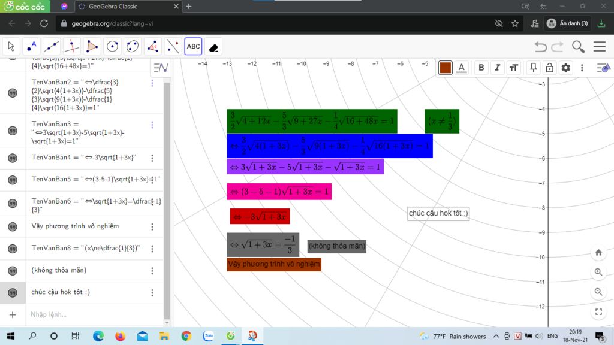Screen dimensions: 614x345
Task: Open the Ẩn danh (3) profile button
Action: pos(567,23)
